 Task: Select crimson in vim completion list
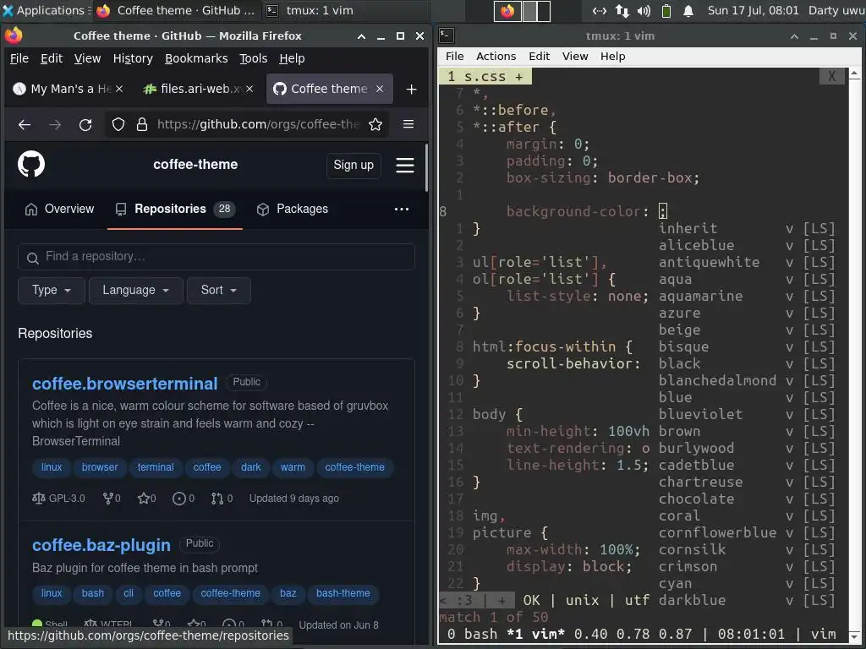tap(688, 566)
